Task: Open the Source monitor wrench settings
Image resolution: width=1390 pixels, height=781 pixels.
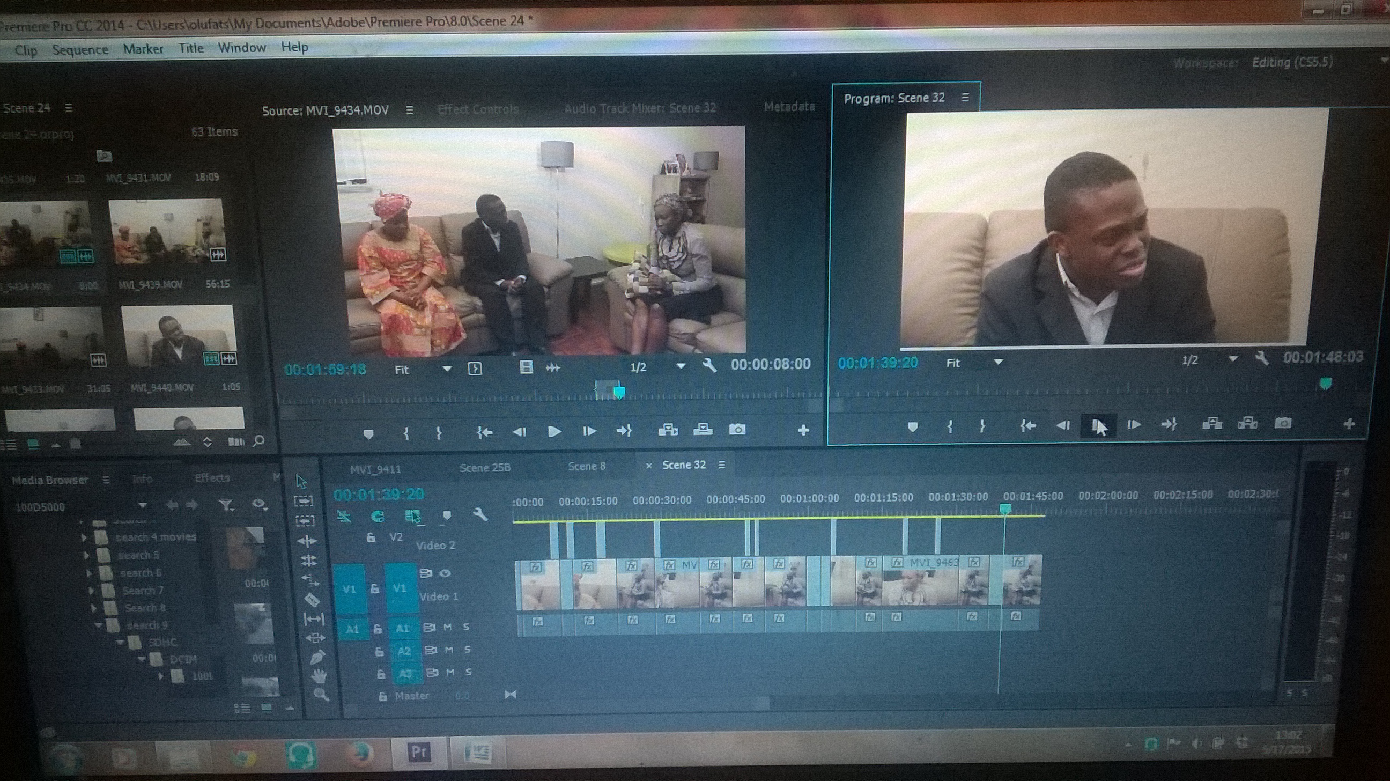Action: click(x=709, y=366)
